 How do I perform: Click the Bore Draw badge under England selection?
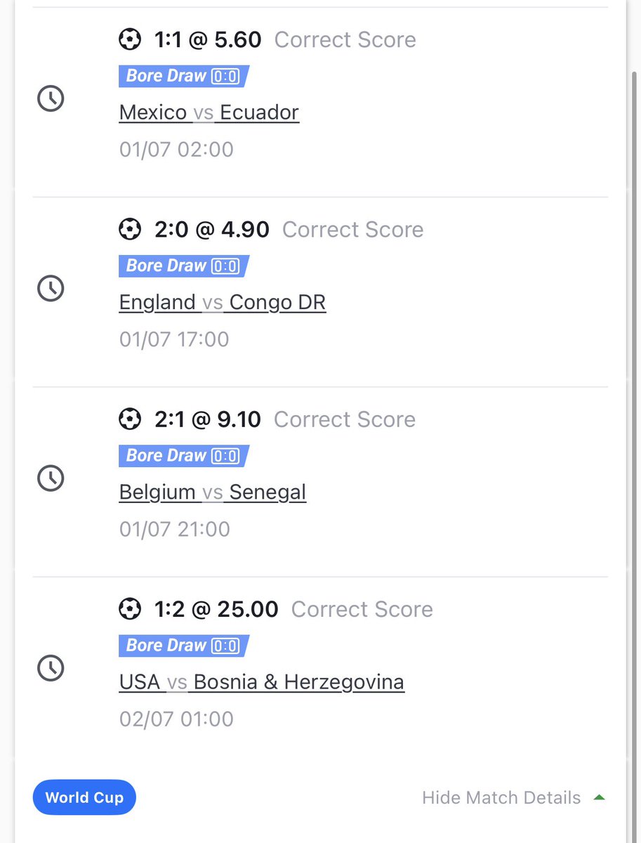(x=184, y=266)
